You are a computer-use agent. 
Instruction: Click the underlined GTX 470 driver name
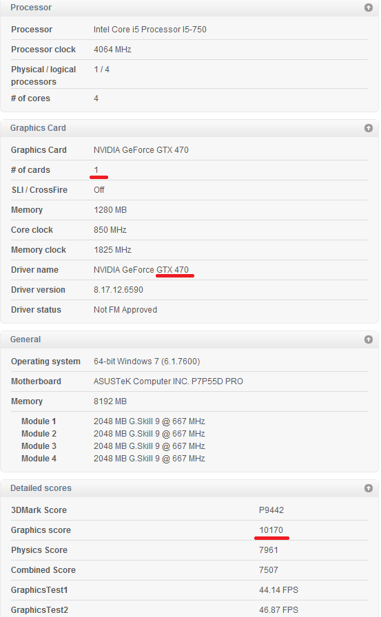[173, 270]
